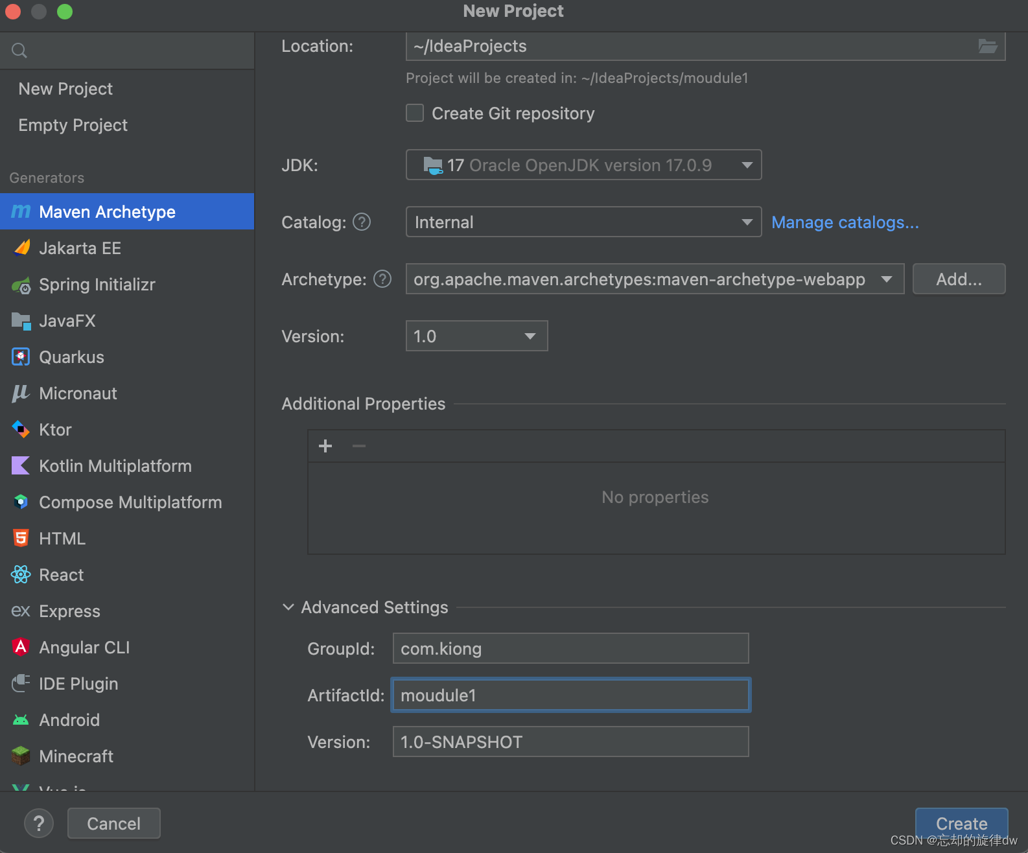Click the sidebar search input field
Image resolution: width=1028 pixels, height=853 pixels.
point(127,51)
